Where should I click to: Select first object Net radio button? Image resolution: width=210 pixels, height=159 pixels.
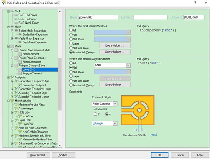71,34
